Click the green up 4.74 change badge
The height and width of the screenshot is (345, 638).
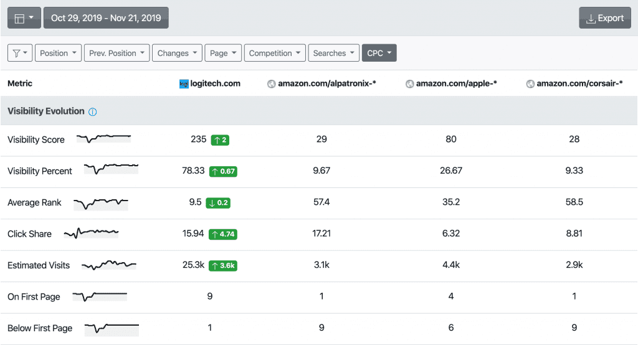pyautogui.click(x=223, y=234)
